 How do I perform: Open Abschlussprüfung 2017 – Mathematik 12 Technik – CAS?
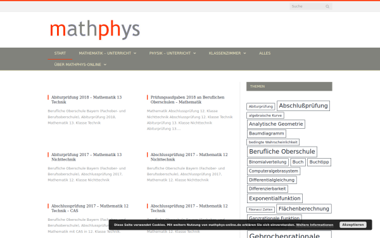pyautogui.click(x=90, y=208)
